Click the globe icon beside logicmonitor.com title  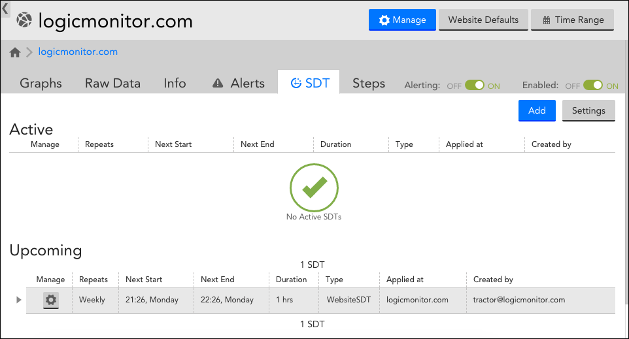pyautogui.click(x=24, y=21)
